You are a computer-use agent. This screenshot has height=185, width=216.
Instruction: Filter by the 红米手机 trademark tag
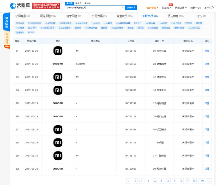(32, 28)
